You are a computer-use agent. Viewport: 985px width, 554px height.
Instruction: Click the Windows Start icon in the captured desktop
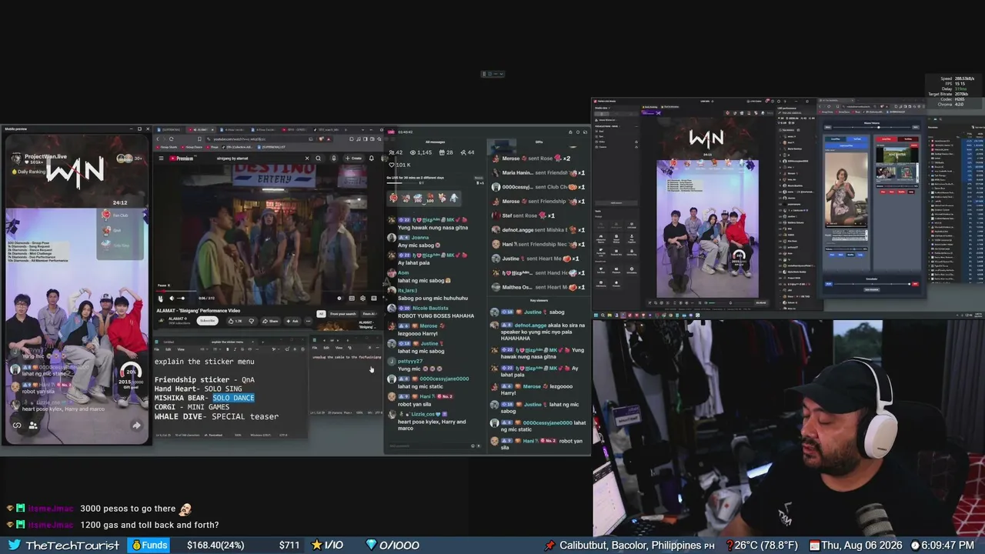point(597,315)
